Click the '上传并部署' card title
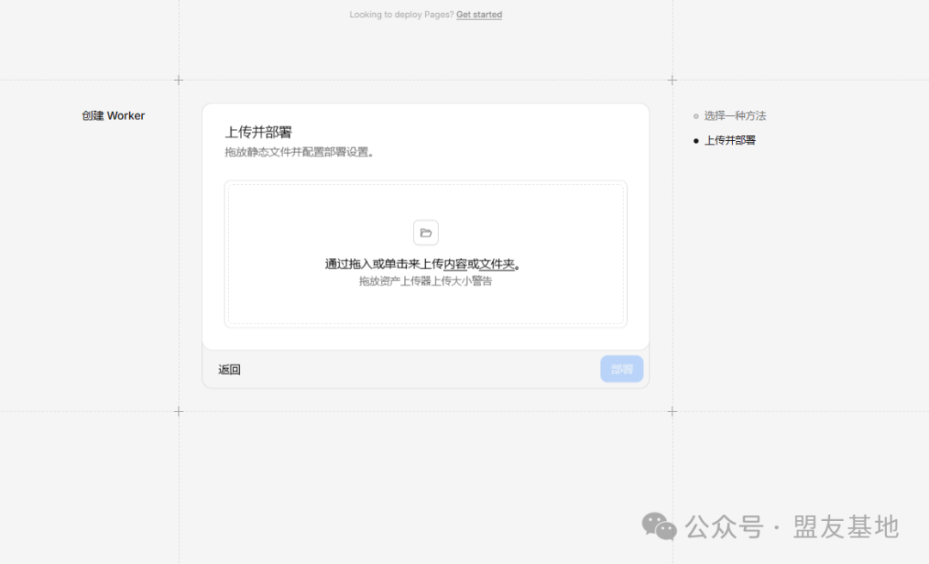Screen dimensions: 929x564 (x=258, y=132)
